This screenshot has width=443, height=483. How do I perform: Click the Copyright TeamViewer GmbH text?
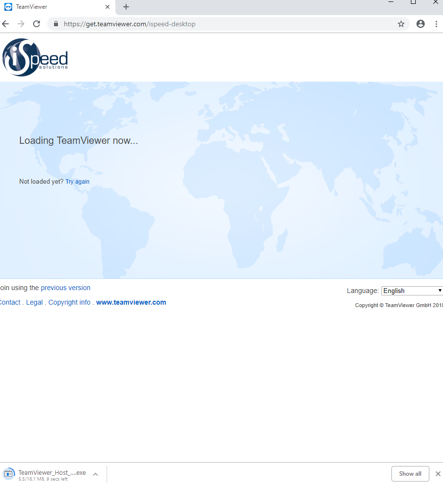[x=399, y=305]
